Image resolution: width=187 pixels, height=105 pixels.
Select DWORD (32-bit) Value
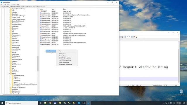[67, 58]
